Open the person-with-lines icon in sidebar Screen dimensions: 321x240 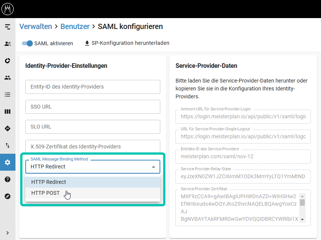[8, 44]
